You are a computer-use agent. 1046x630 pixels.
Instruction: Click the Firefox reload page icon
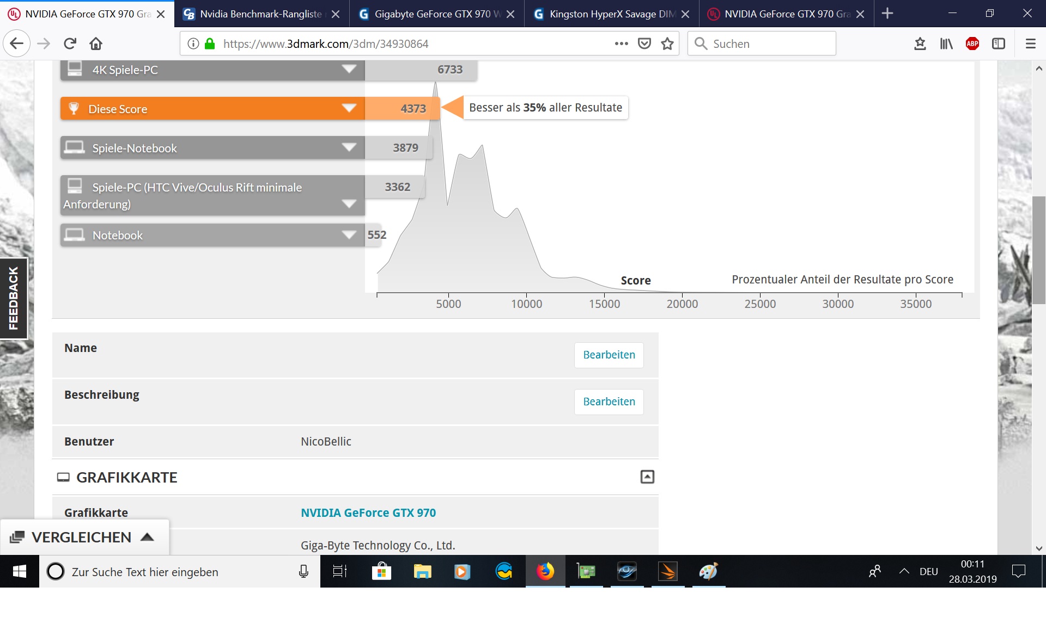[70, 44]
